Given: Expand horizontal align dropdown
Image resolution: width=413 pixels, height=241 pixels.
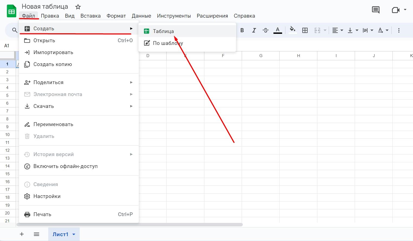Looking at the screenshot, I should point(338,30).
